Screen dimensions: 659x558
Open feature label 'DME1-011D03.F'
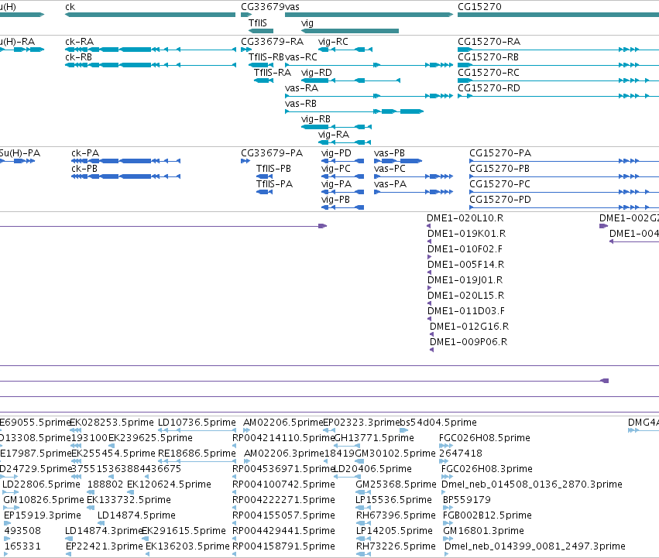tap(466, 311)
